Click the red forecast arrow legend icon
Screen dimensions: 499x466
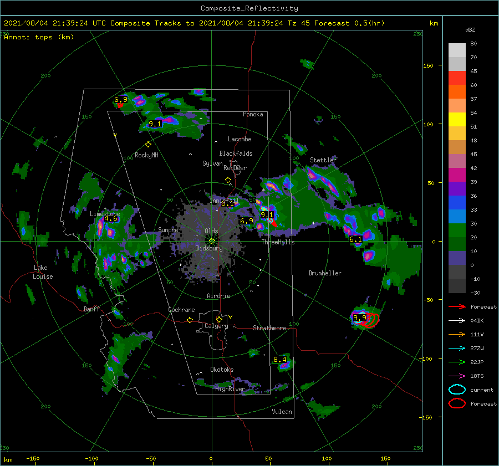tap(457, 306)
